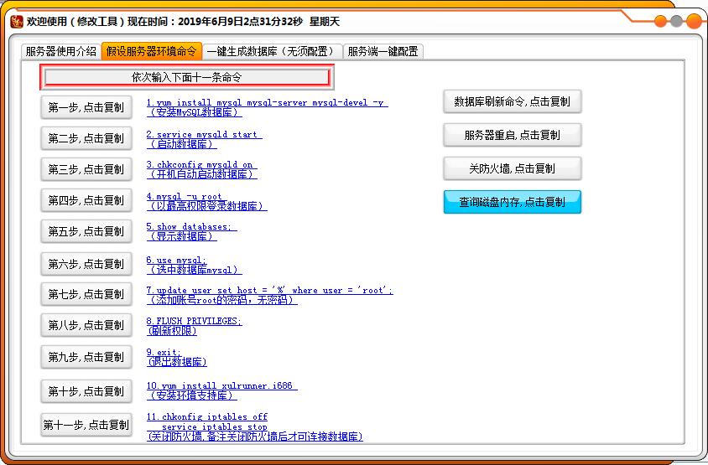Click the yum install xulrunner.i686 link

tap(221, 385)
